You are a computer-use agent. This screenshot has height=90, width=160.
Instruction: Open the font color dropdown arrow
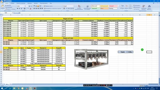32,9
